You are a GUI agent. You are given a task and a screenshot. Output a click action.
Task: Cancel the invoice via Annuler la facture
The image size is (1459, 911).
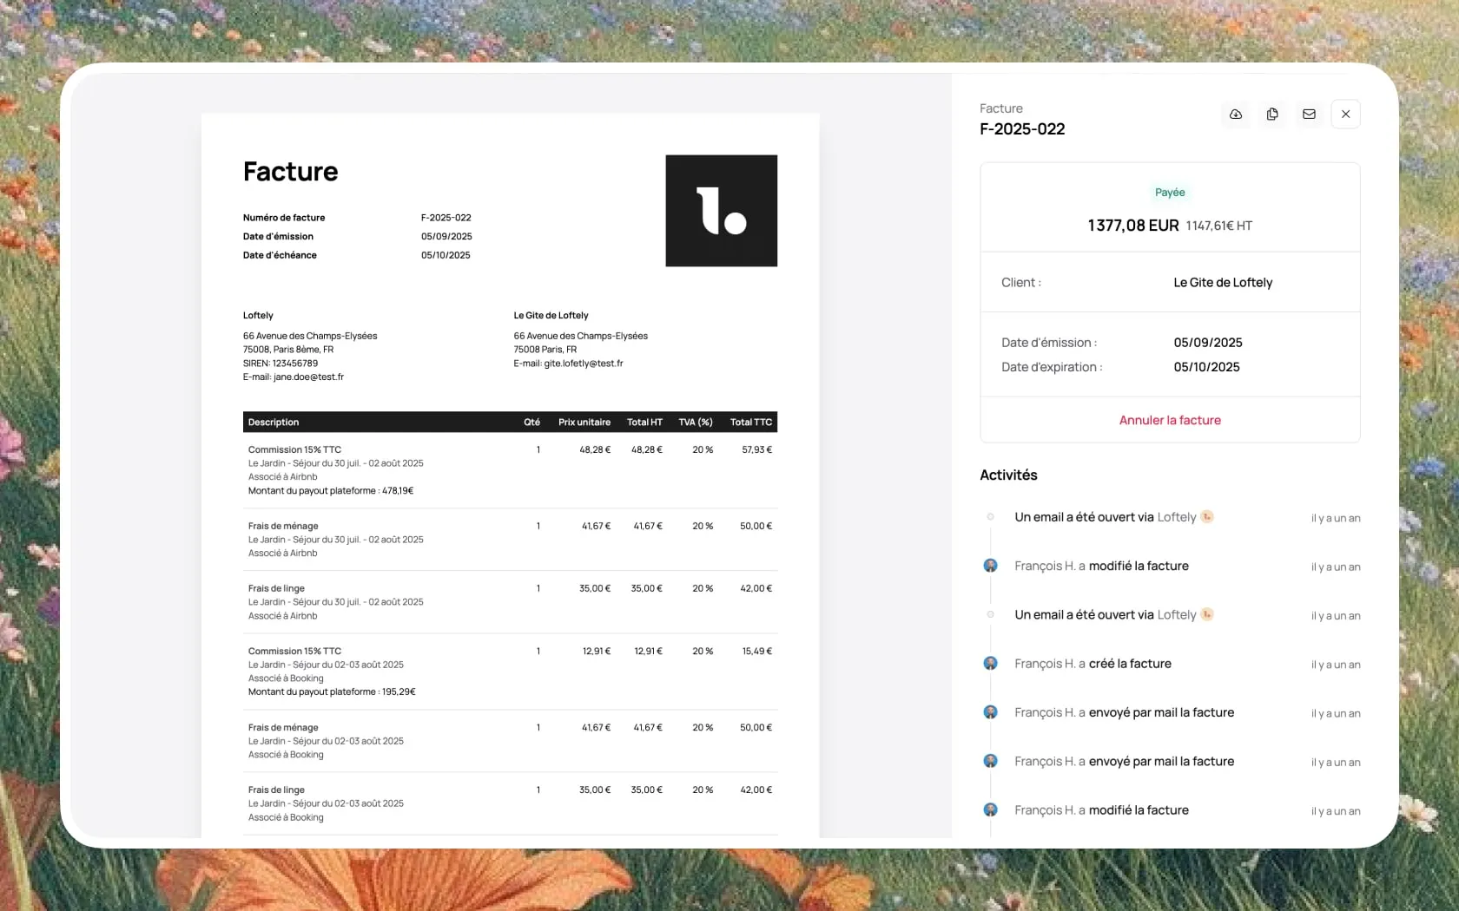(x=1170, y=420)
